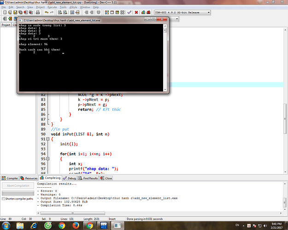Click the Windows Start button

tap(6, 225)
